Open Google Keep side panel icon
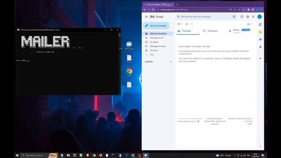 coord(260,32)
